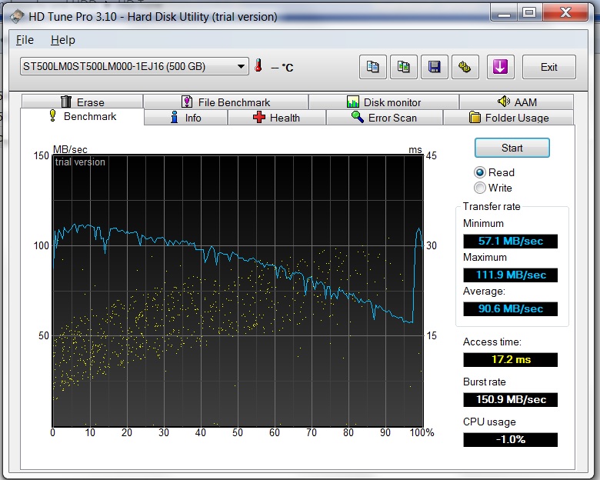Select the Read radio button
The width and height of the screenshot is (600, 480).
tap(480, 172)
